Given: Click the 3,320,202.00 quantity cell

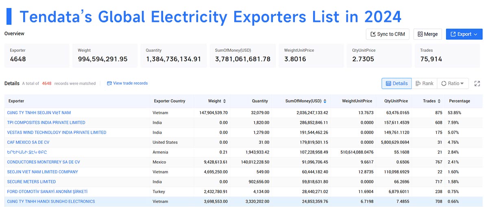Looking at the screenshot, I should 256,201.
